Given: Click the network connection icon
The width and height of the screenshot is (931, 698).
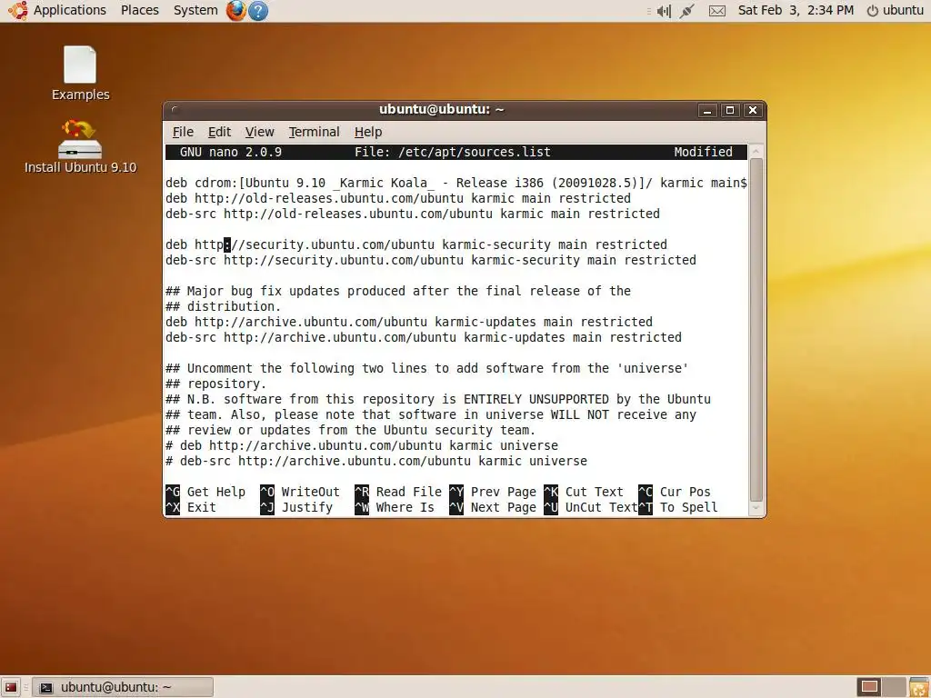Looking at the screenshot, I should [687, 11].
